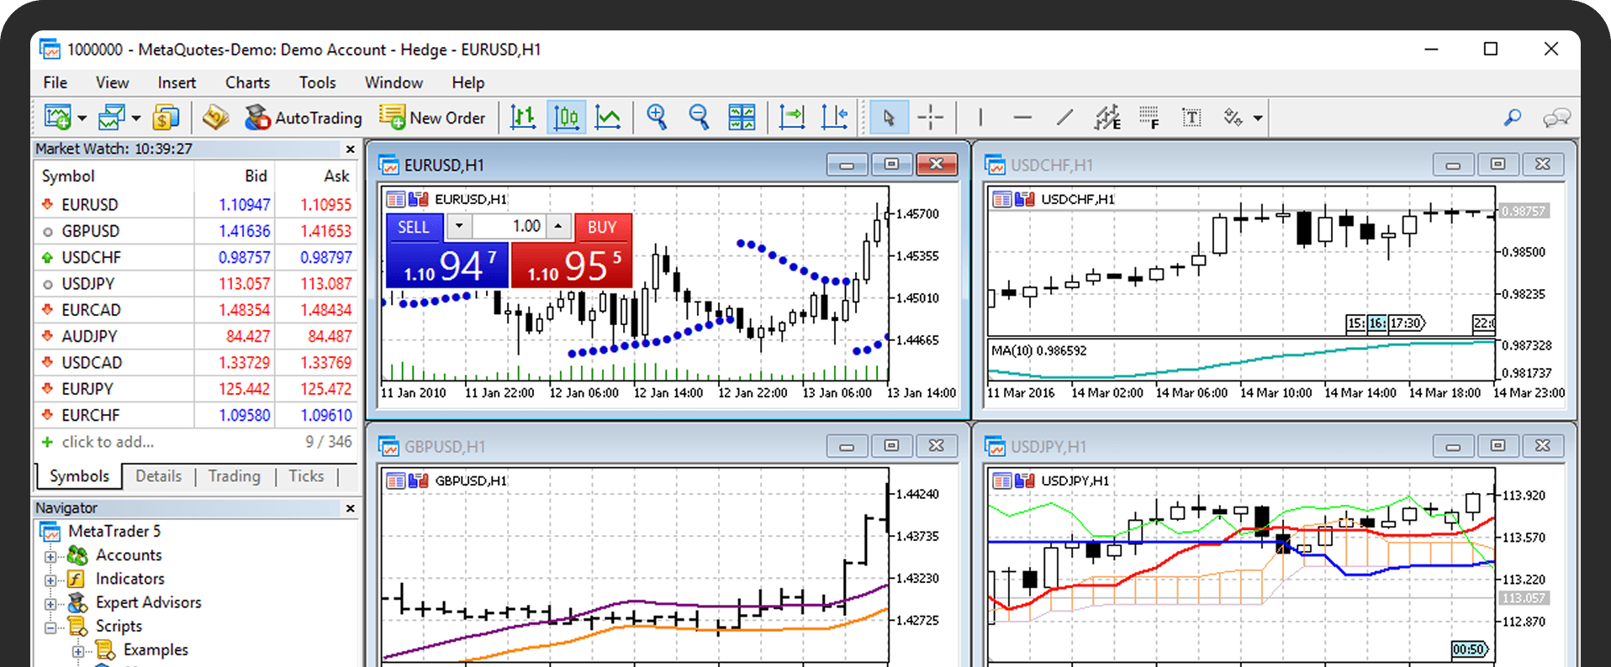1611x667 pixels.
Task: Switch to the Trading tab
Action: 234,476
